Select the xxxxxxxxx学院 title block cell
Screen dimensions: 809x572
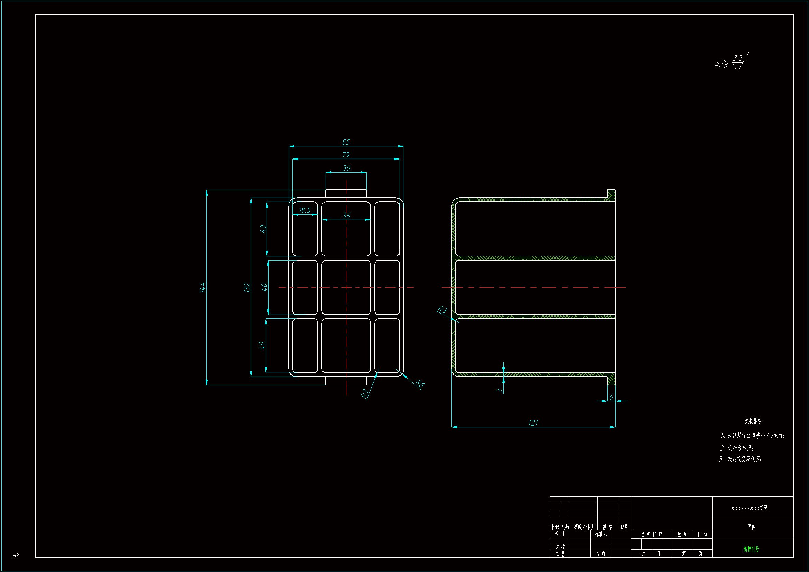[x=749, y=508]
